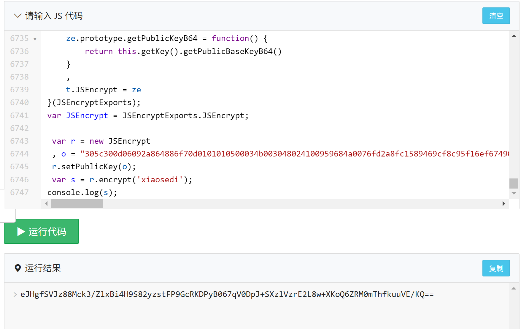
Task: Click the 清空 clear button
Action: tap(496, 16)
